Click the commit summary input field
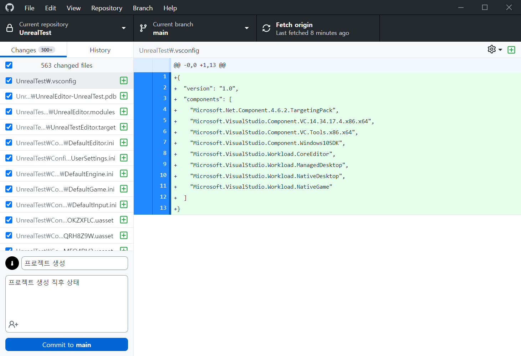Screen dimensions: 521x356 click(x=75, y=263)
